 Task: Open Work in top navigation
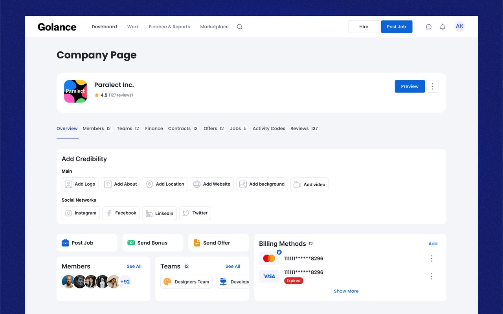click(133, 27)
